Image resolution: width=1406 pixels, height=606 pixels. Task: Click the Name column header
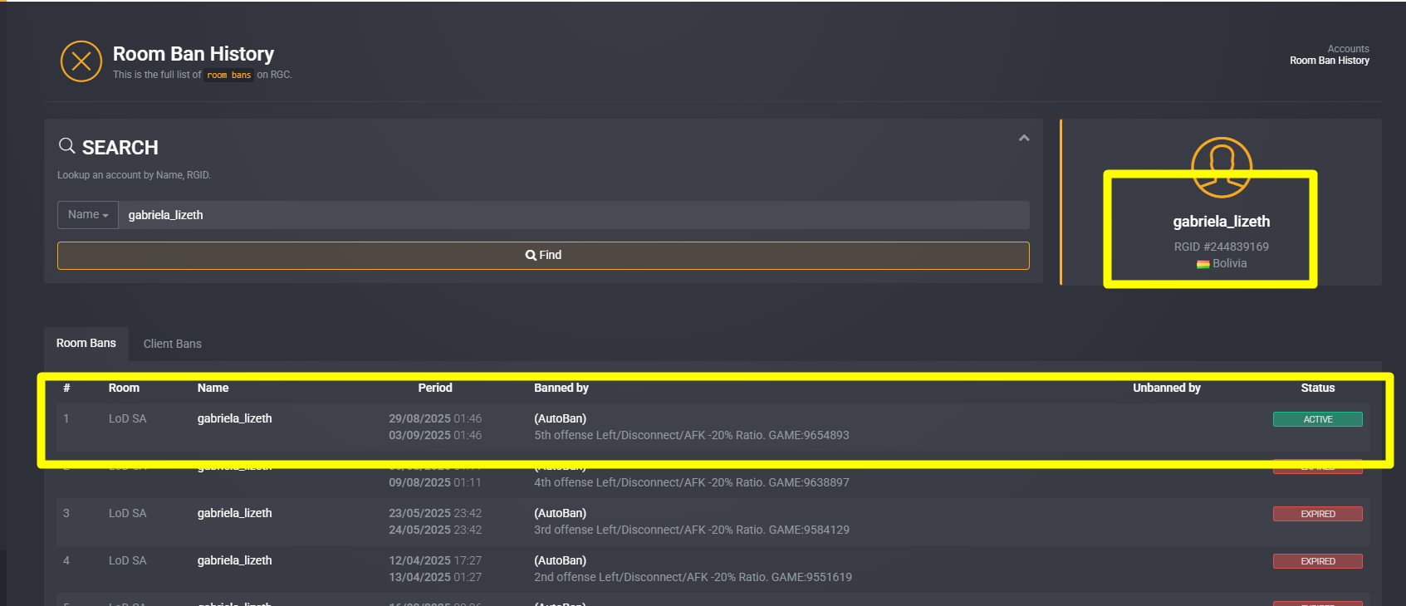pos(213,388)
